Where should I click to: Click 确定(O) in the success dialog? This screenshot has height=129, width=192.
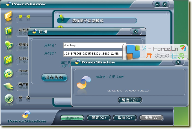coord(130,100)
